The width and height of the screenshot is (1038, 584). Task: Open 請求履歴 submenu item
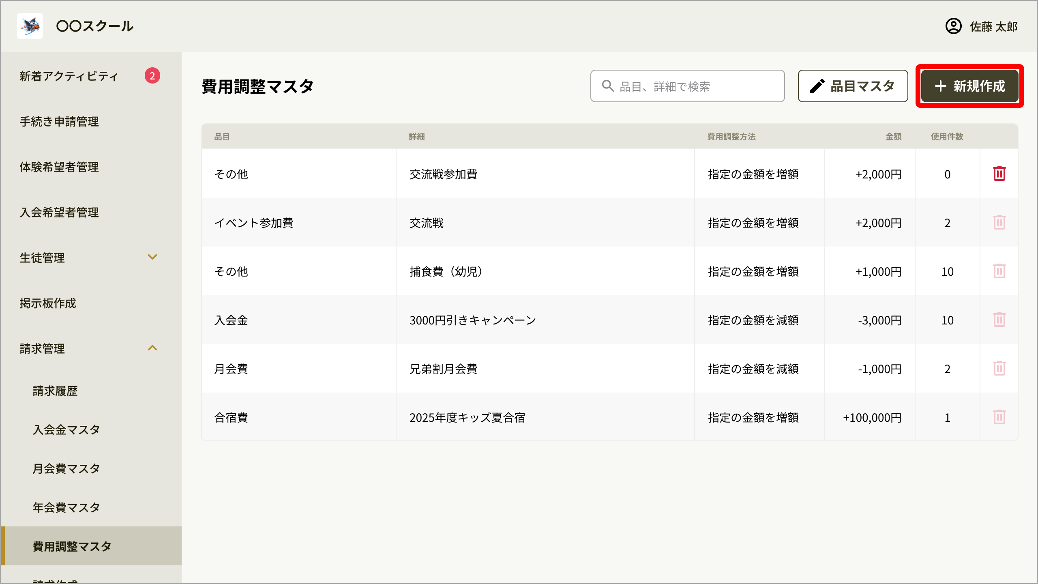point(55,391)
